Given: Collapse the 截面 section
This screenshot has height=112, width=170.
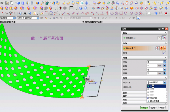Looking at the screenshot, I should tap(165, 33).
